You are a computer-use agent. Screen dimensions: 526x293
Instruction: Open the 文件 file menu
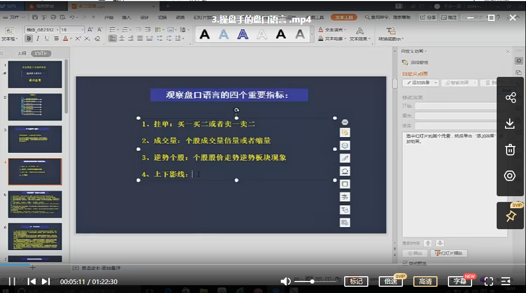tap(14, 17)
